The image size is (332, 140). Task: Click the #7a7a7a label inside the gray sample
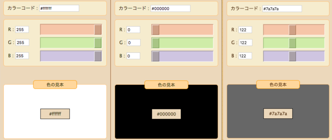278,113
